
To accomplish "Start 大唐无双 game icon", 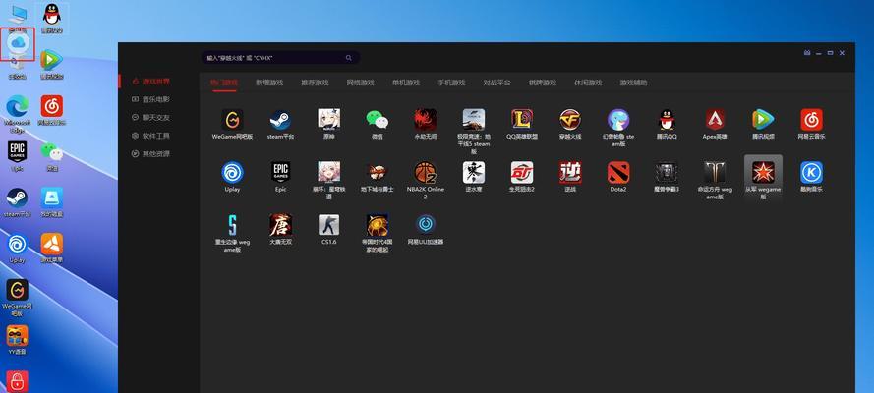I will (x=280, y=225).
